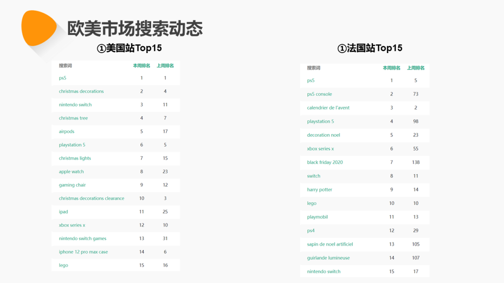Click 'ps5' in the France table
Viewport: 504px width, 283px height.
coord(310,81)
